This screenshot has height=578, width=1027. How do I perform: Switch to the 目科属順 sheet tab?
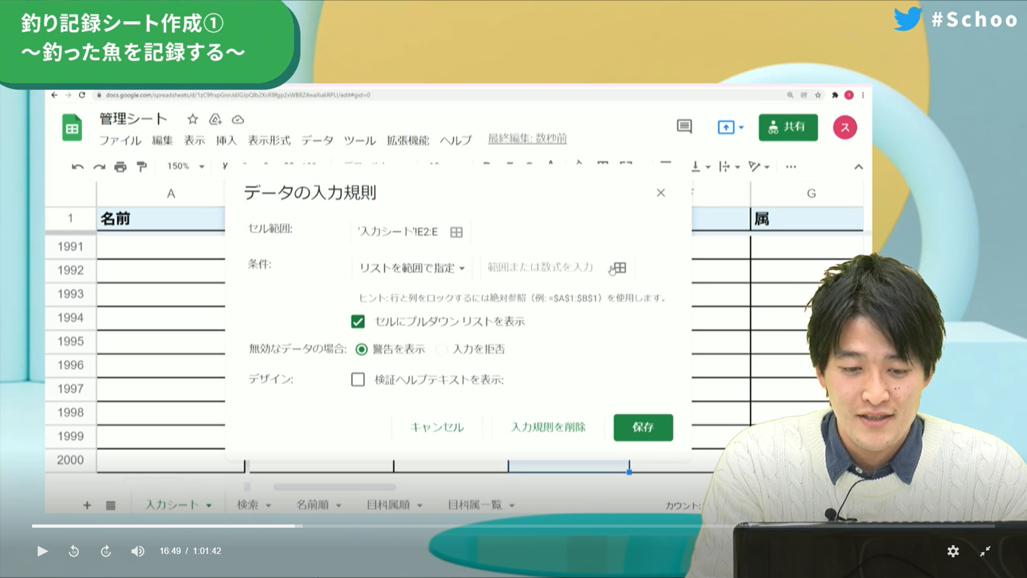pos(388,505)
